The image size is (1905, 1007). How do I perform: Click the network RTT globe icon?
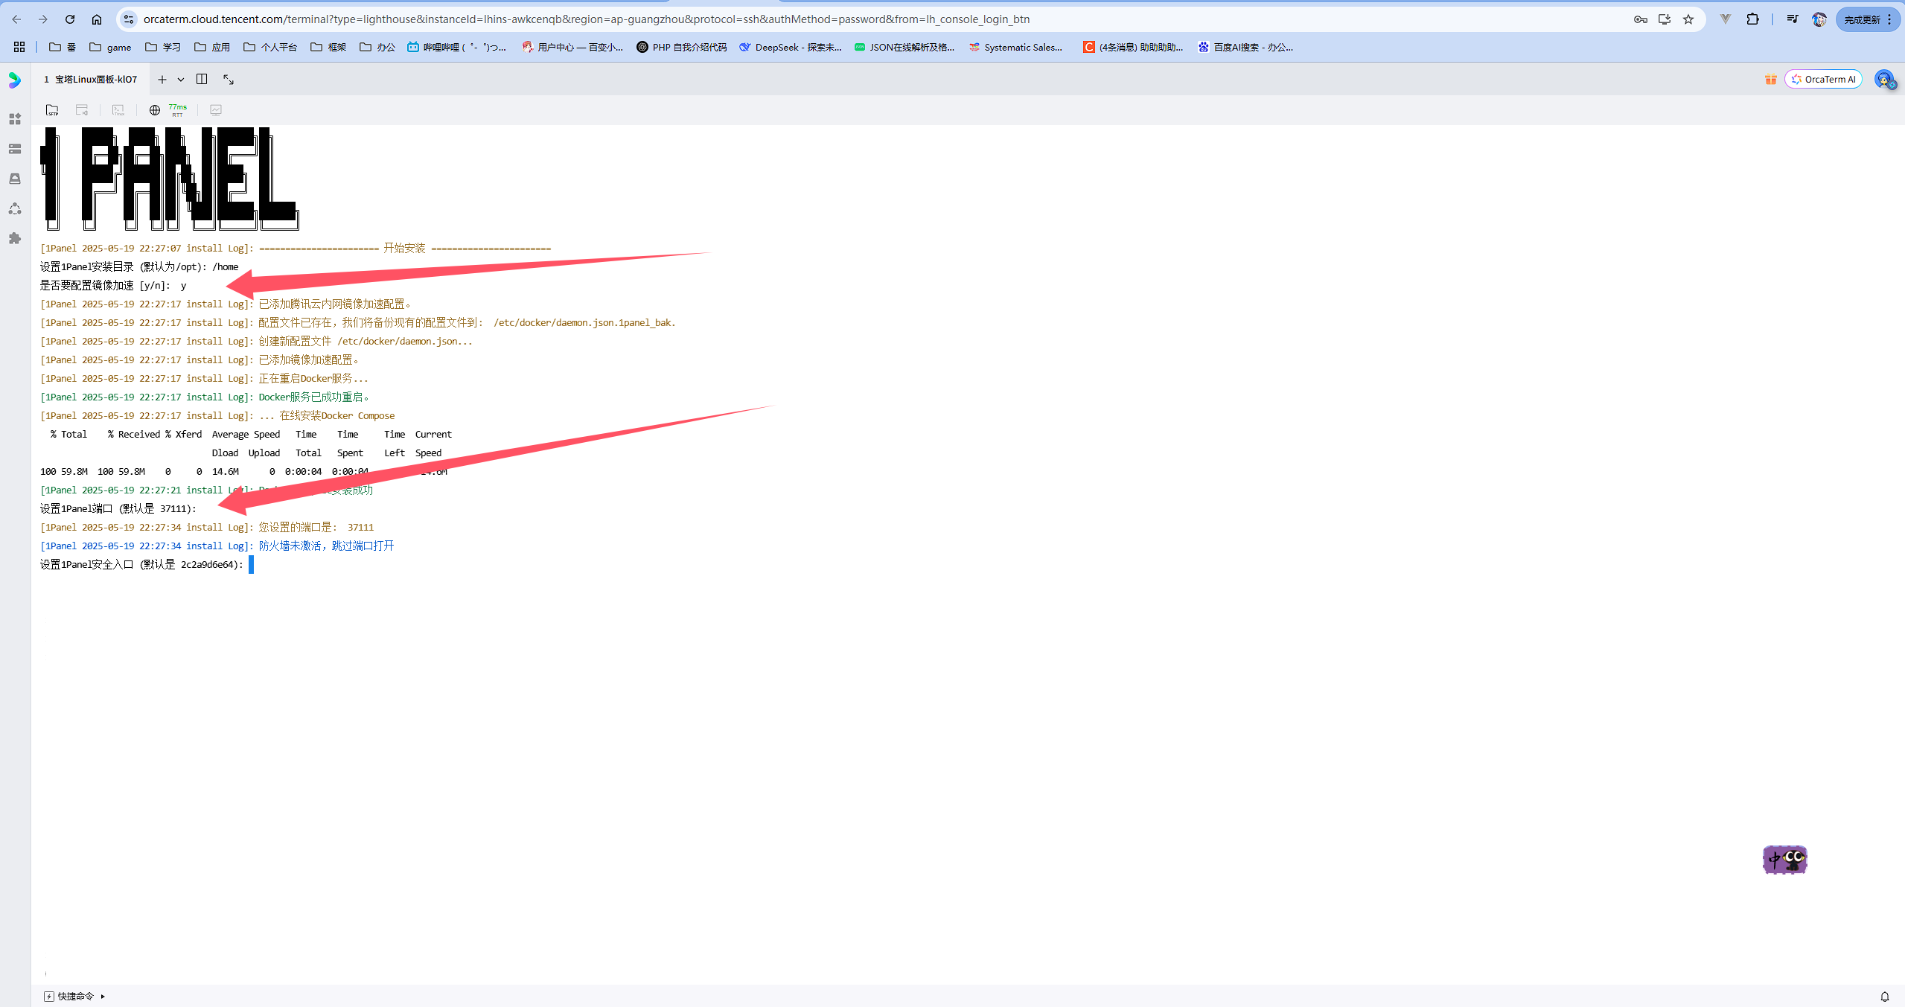155,110
